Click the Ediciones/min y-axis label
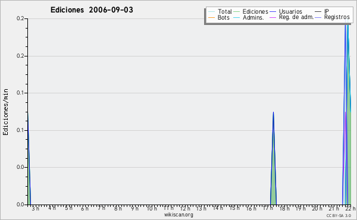This screenshot has height=220, width=357. tap(5, 112)
